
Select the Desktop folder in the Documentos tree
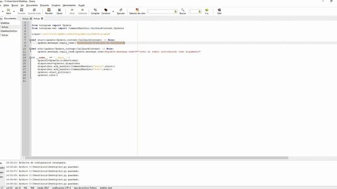[5, 23]
